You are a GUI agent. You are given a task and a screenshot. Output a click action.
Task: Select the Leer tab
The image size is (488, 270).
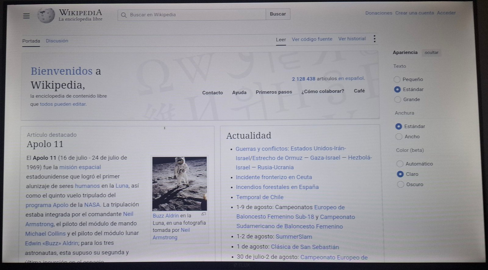click(281, 40)
